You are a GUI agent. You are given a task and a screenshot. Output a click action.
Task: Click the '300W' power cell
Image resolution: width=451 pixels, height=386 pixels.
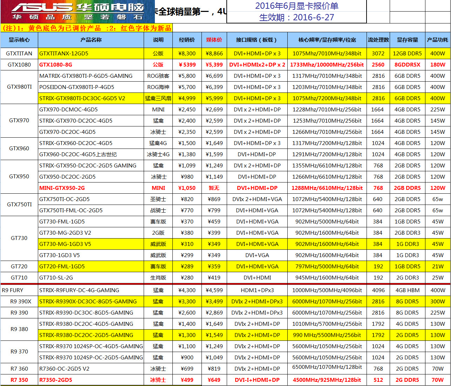pyautogui.click(x=438, y=302)
